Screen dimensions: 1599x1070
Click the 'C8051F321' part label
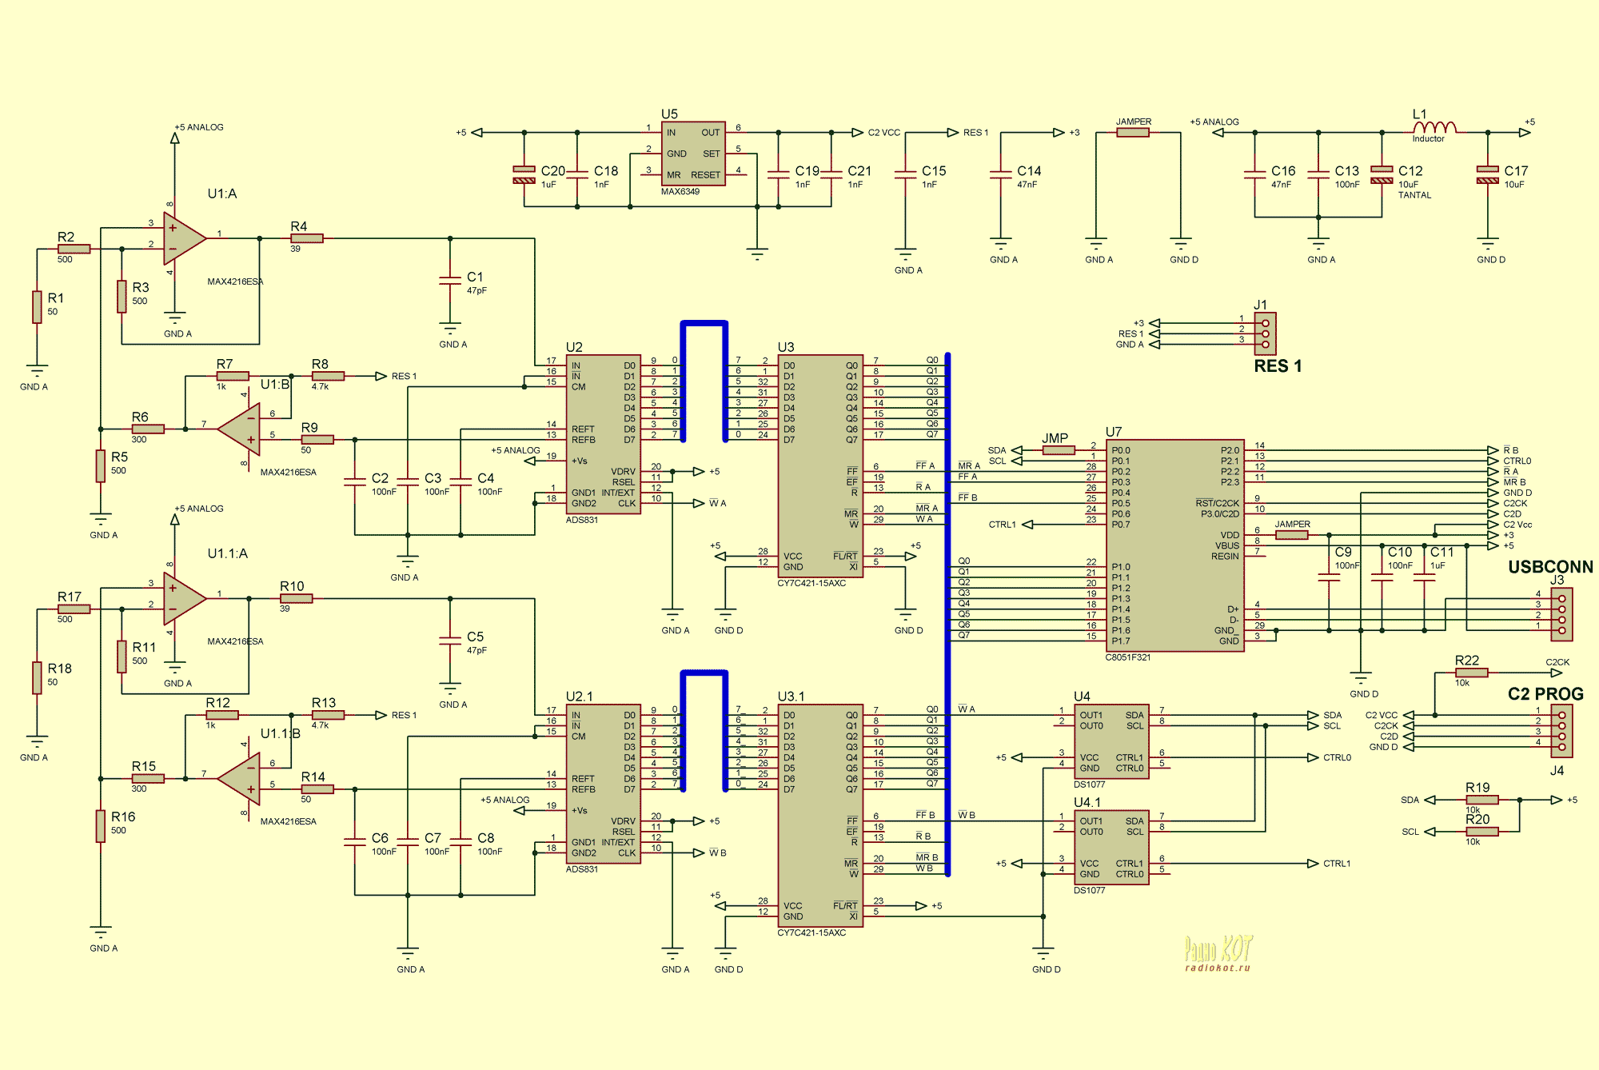click(x=1128, y=657)
